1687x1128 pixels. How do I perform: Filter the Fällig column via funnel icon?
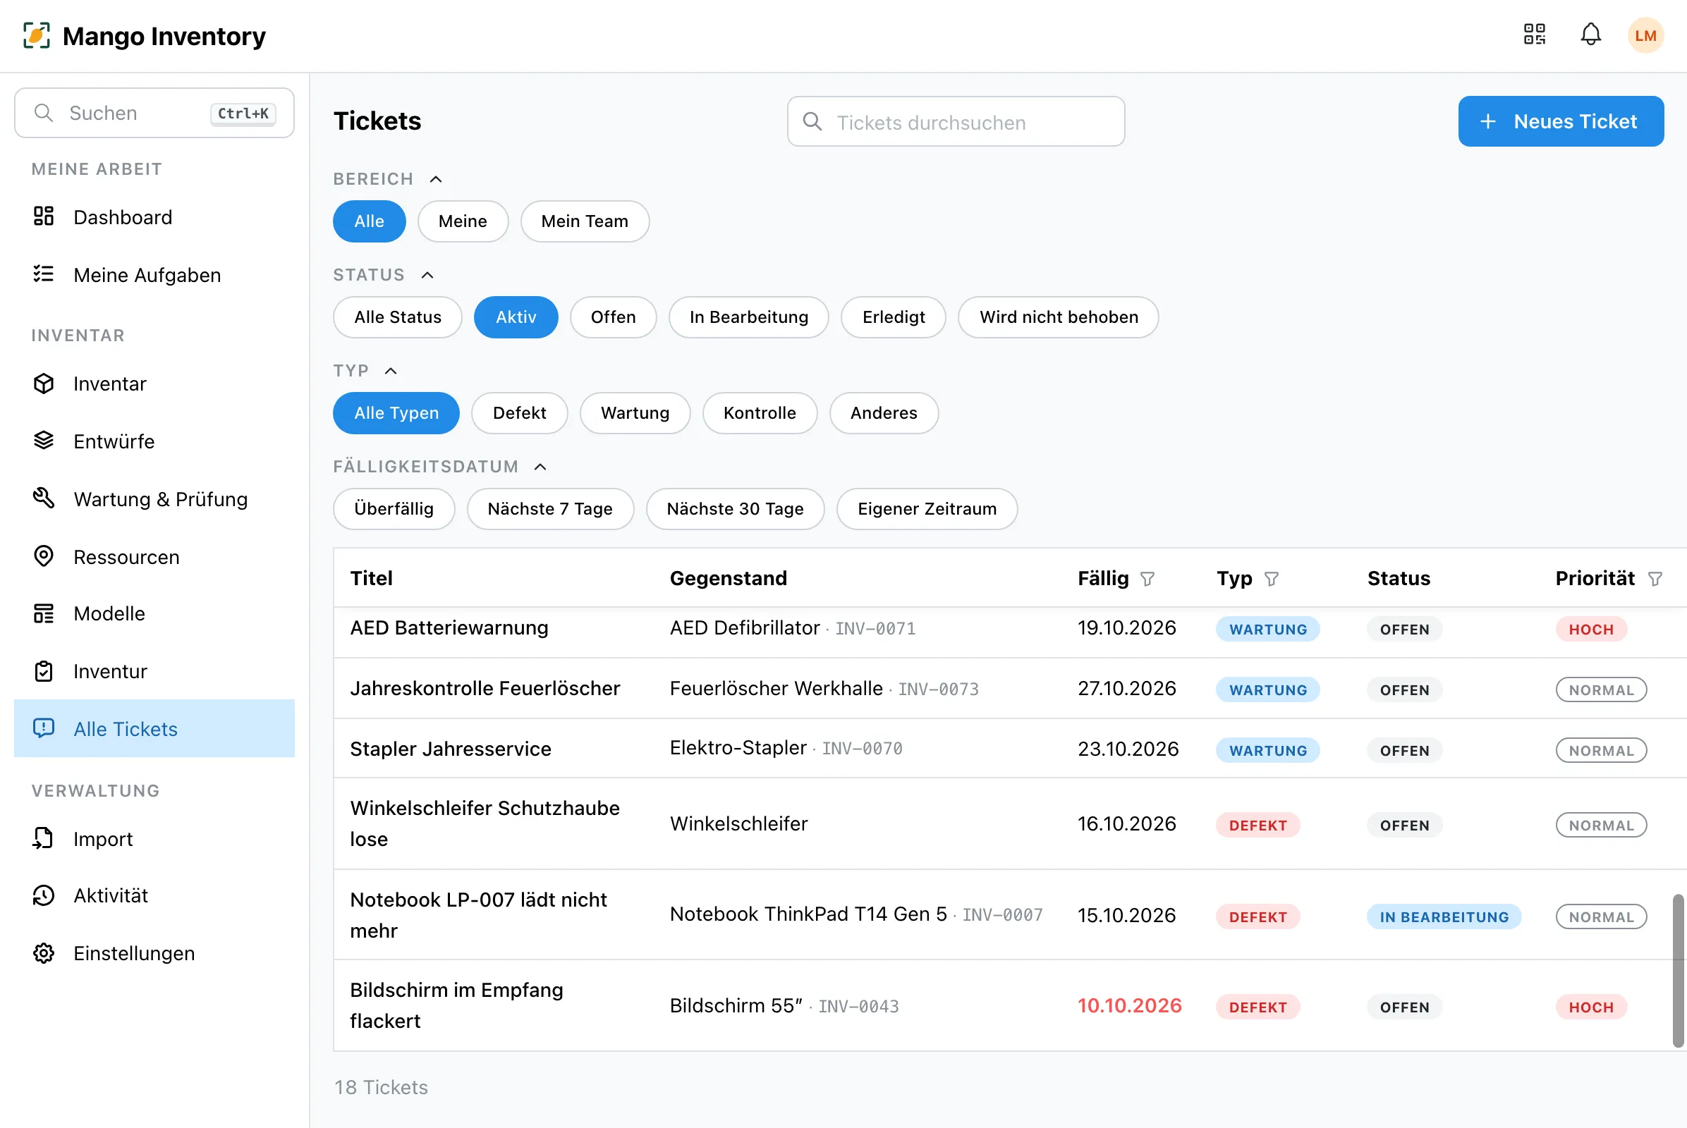point(1148,579)
